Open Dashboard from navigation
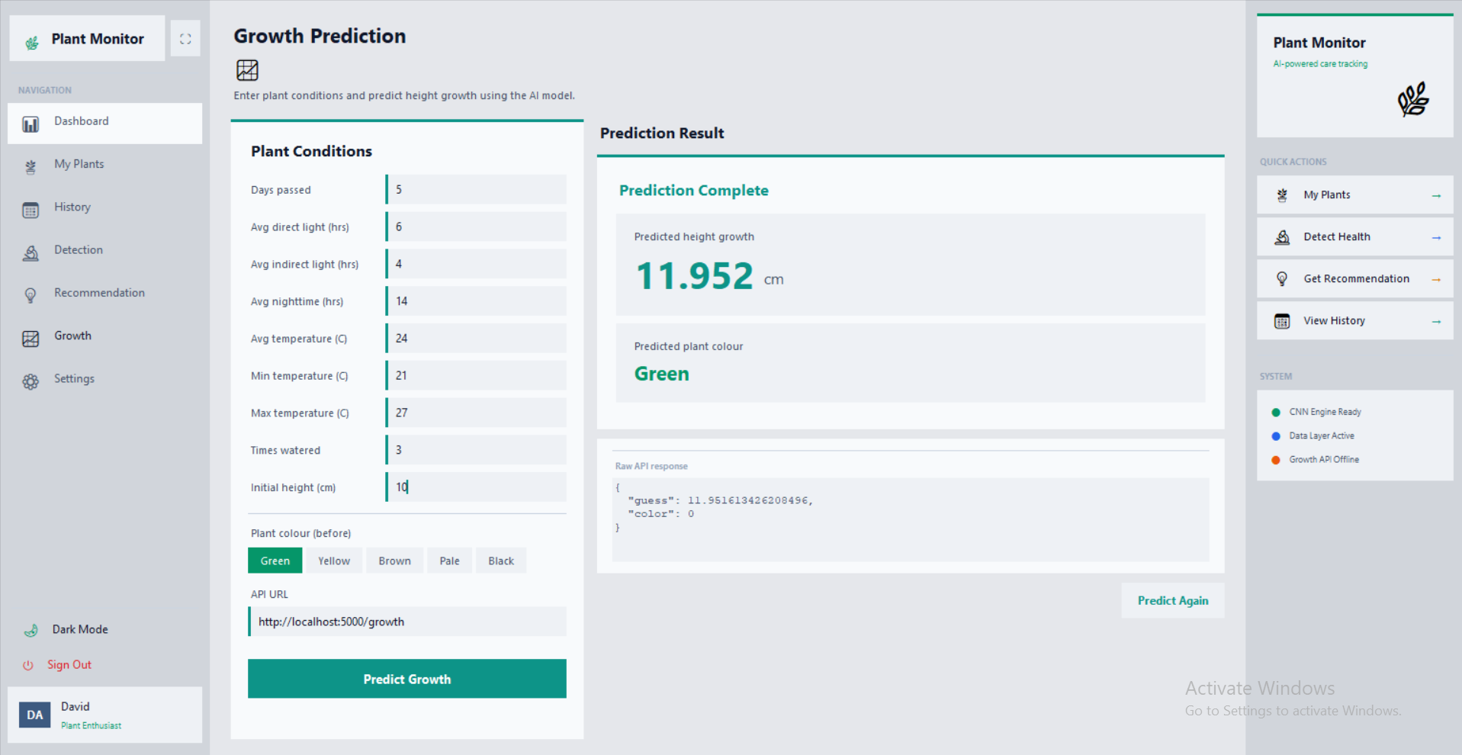1462x755 pixels. (104, 123)
